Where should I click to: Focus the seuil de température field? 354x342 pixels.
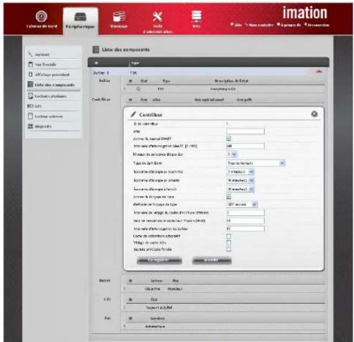[246, 221]
